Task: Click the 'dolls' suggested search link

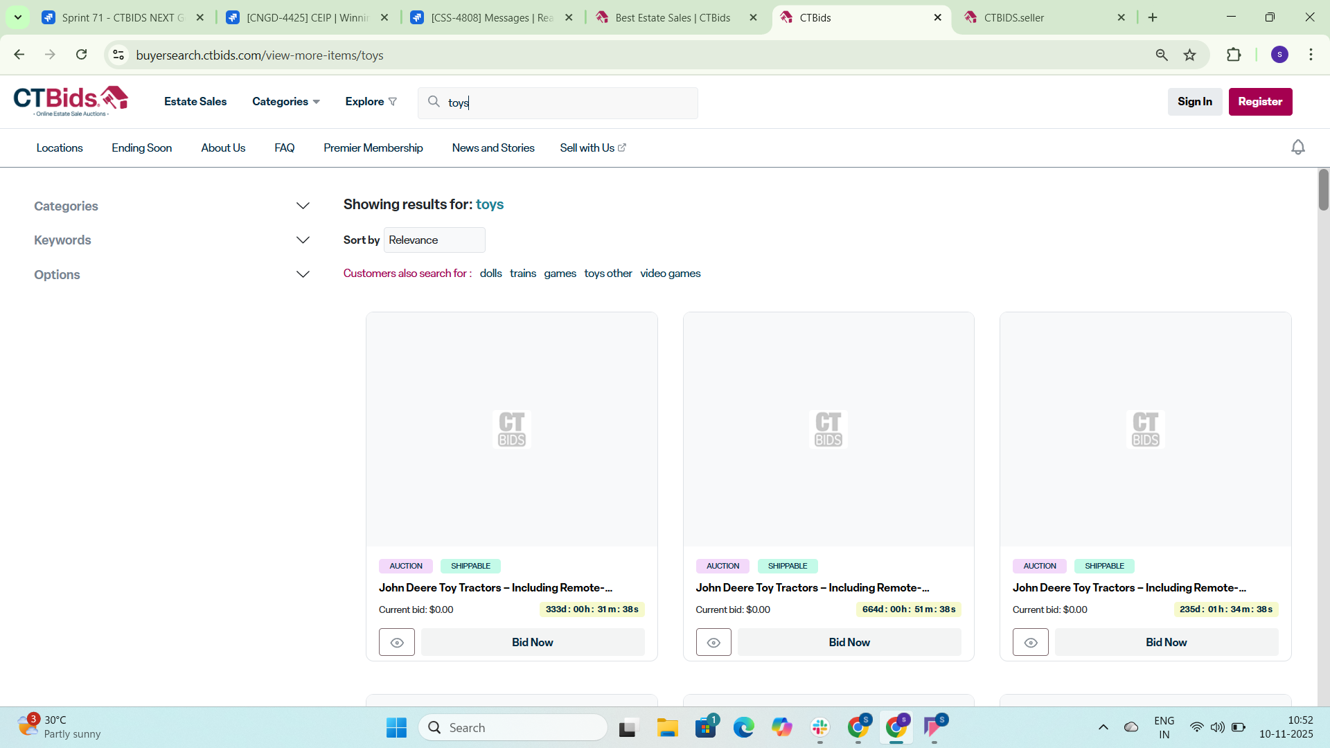Action: pyautogui.click(x=490, y=274)
